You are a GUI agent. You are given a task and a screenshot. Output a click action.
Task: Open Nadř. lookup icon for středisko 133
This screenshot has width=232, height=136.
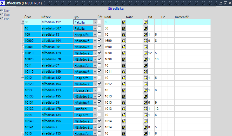pos(124,90)
